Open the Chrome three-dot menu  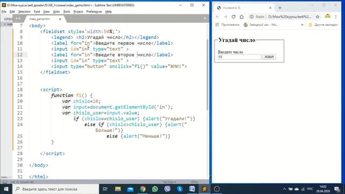[x=336, y=17]
